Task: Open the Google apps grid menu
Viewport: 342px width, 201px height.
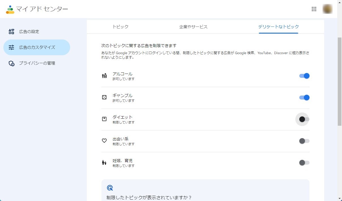Action: point(314,9)
